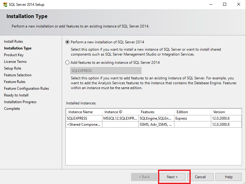Select Setup Role in the step list
The image size is (246, 184).
(x=13, y=68)
